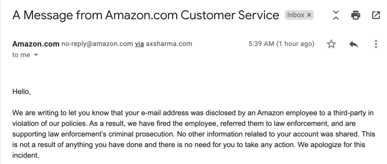Screen dimensions: 387x164
Task: Open the three-dot More options menu
Action: click(x=376, y=44)
